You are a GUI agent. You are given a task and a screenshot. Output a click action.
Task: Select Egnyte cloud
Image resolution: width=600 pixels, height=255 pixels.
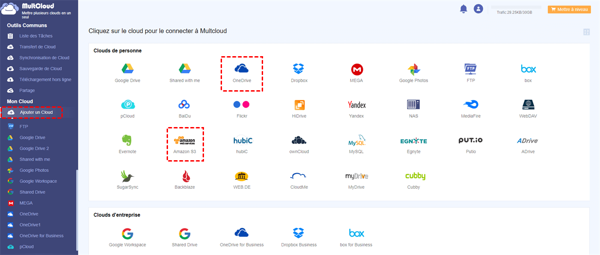click(414, 144)
